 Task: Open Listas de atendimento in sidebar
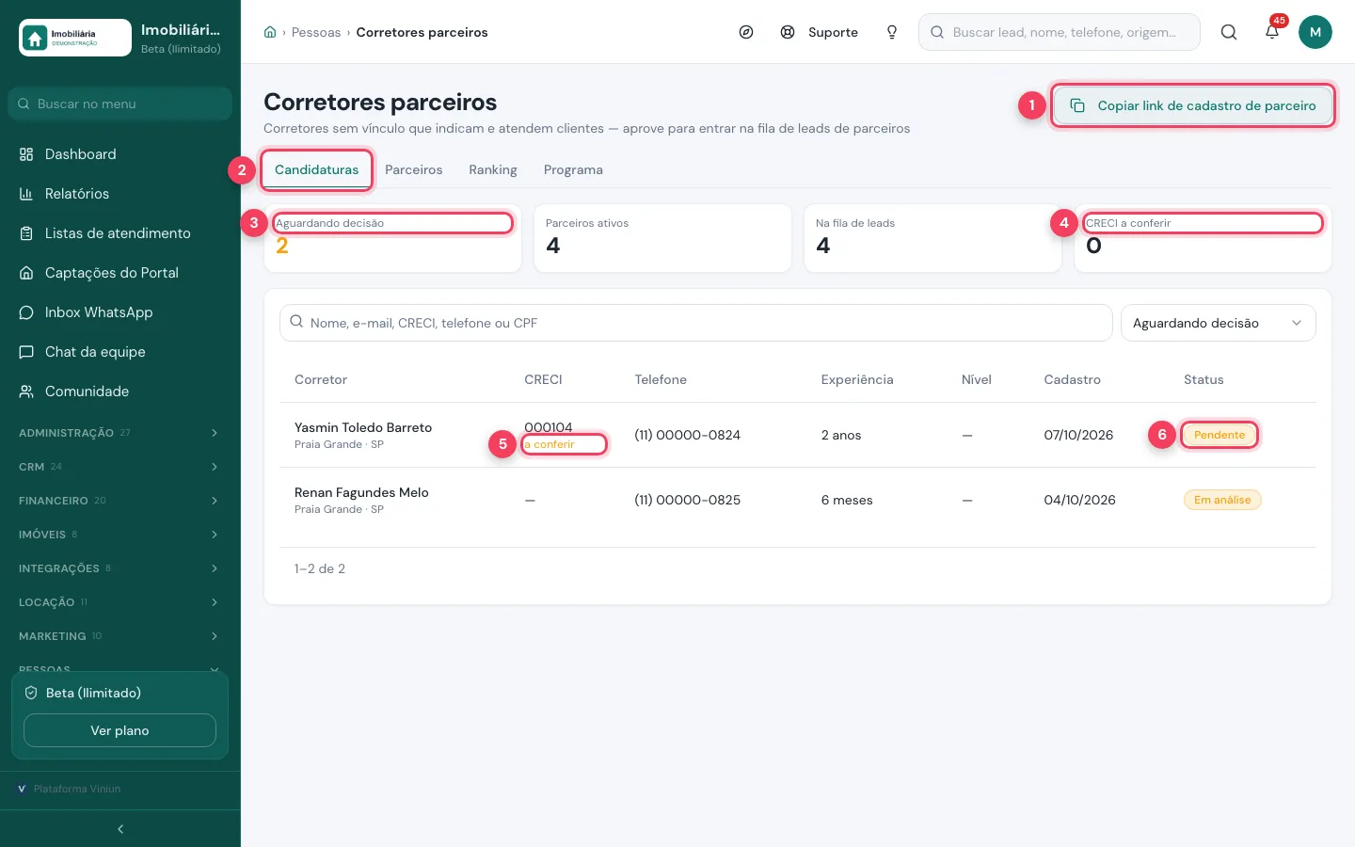(120, 233)
